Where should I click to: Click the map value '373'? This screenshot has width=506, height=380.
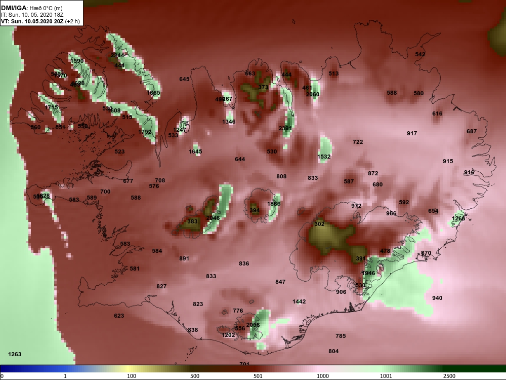[x=263, y=88]
